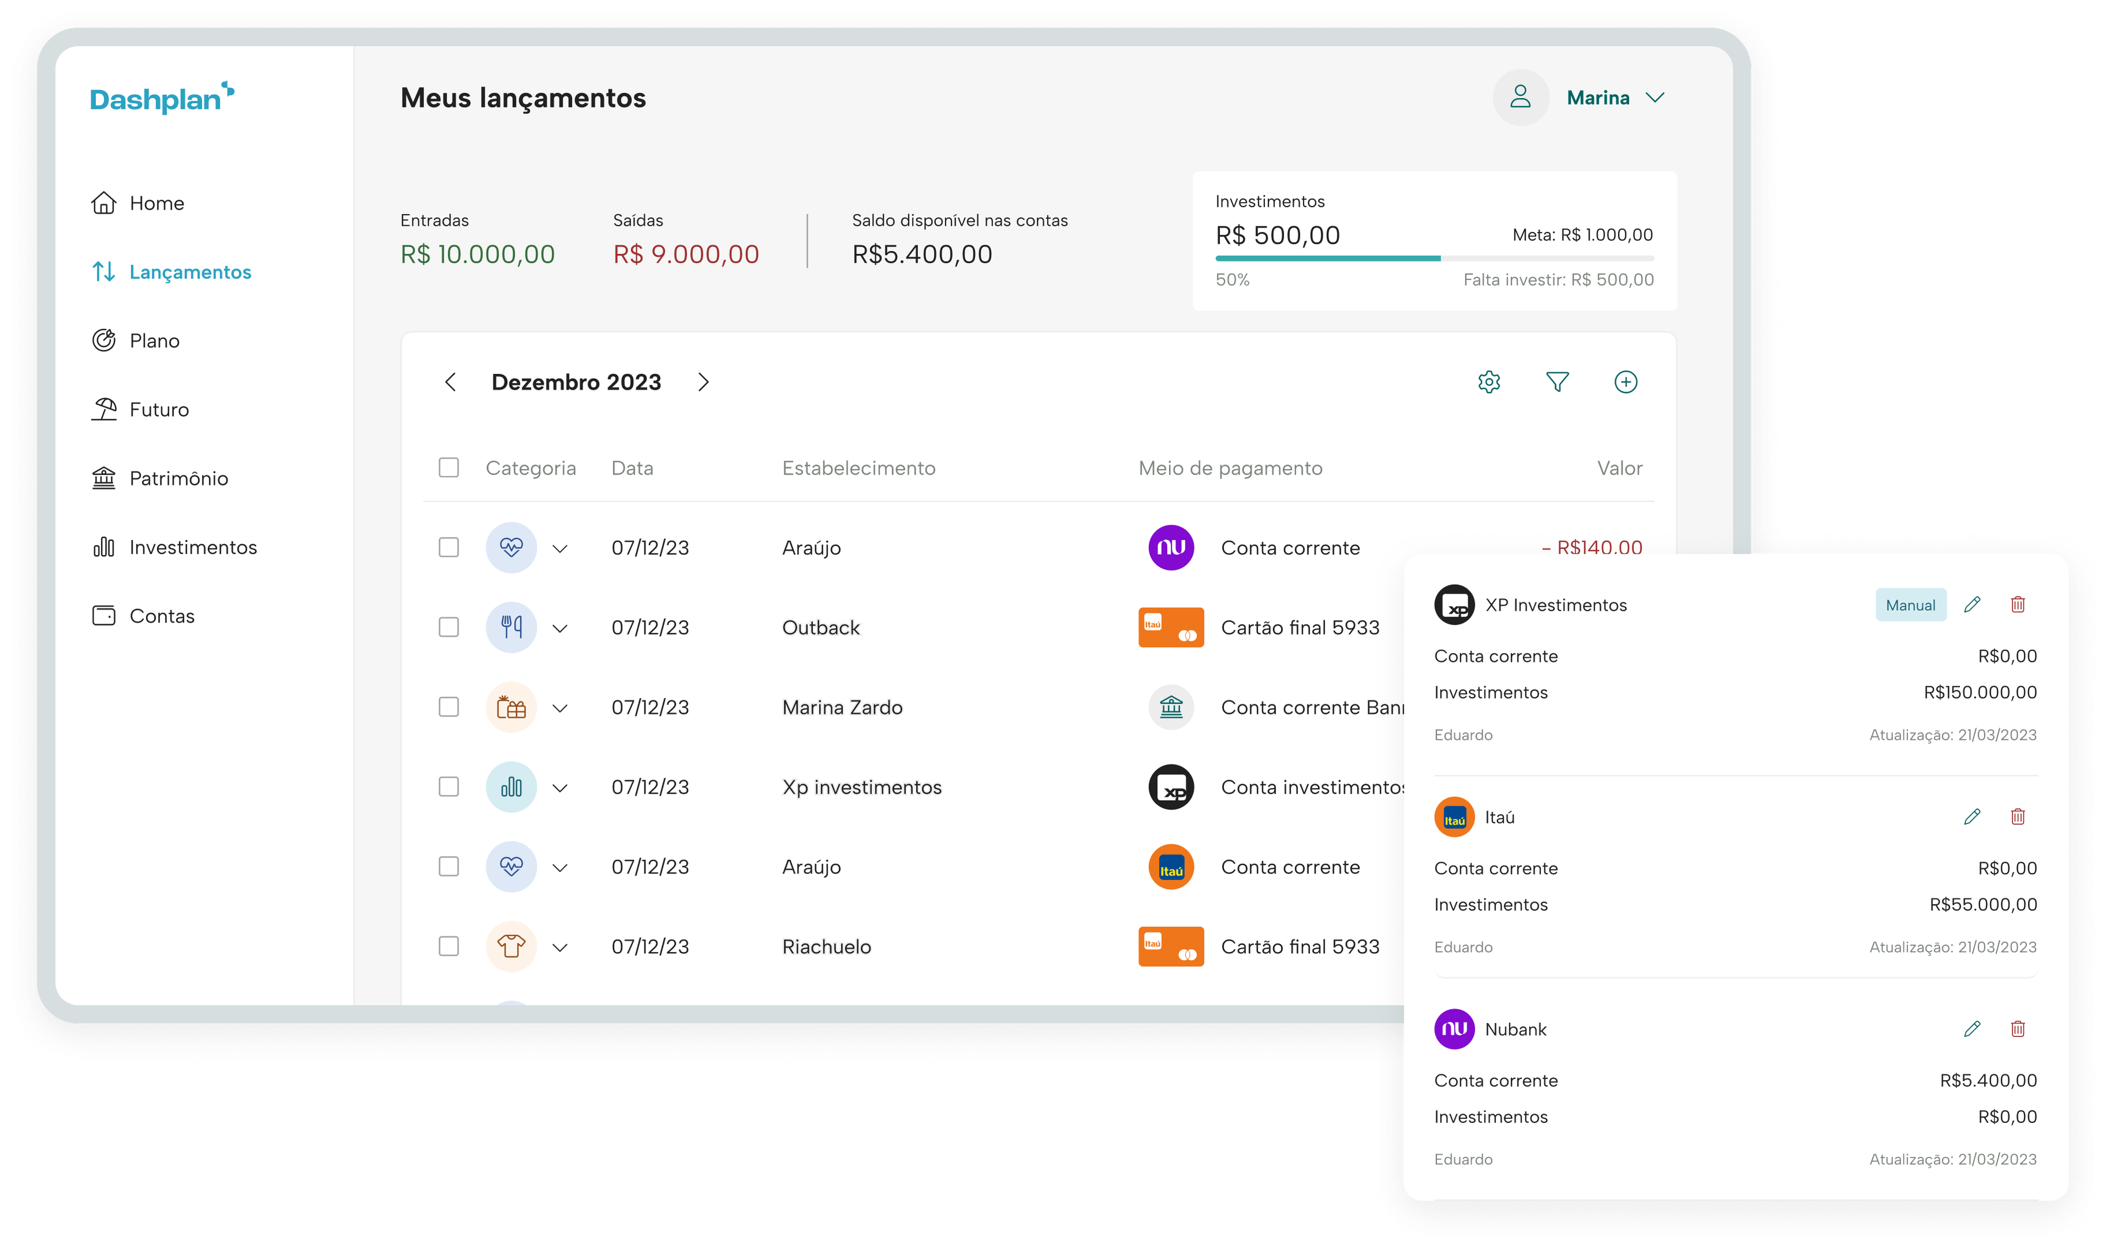Click the Nubank logo on first Araújo row
The width and height of the screenshot is (2106, 1247).
[1170, 548]
